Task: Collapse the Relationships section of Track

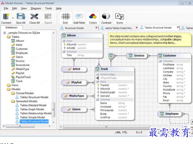Action: coord(97,74)
